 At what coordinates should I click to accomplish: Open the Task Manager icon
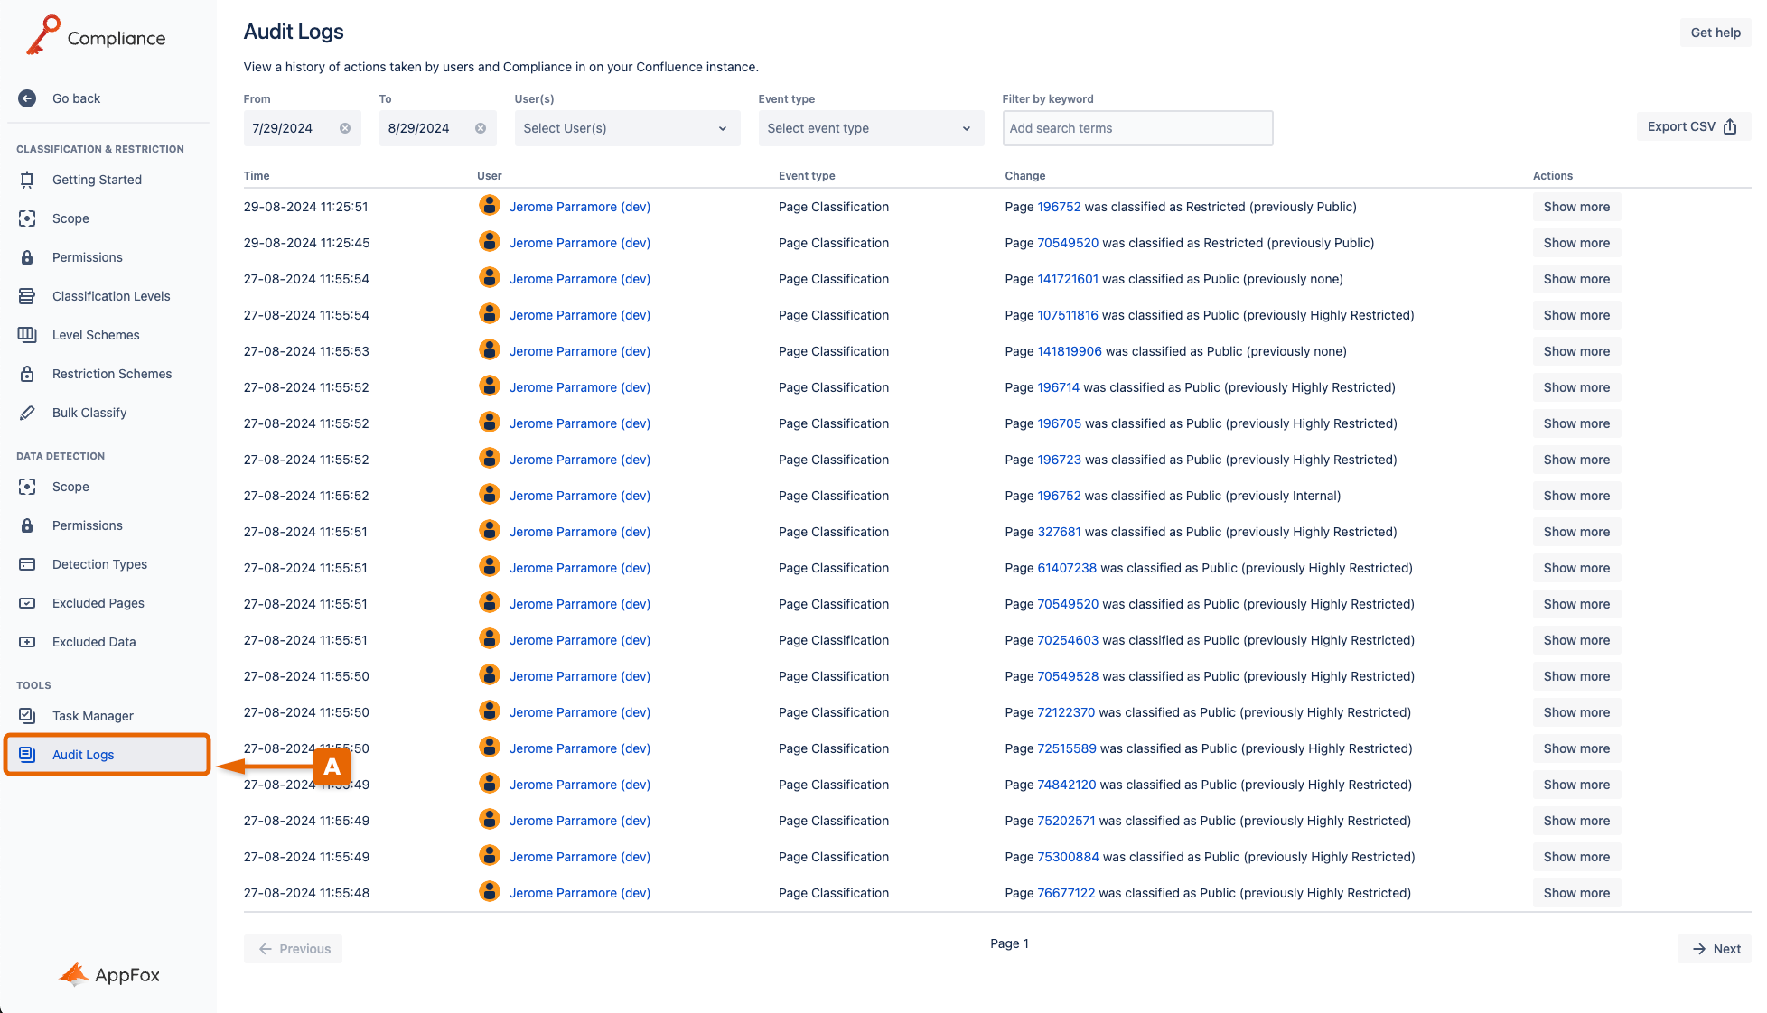pos(27,716)
